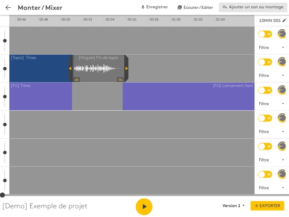This screenshot has height=217, width=289.
Task: Click the fade-in icon on Fin de tapis clip
Action: click(76, 79)
